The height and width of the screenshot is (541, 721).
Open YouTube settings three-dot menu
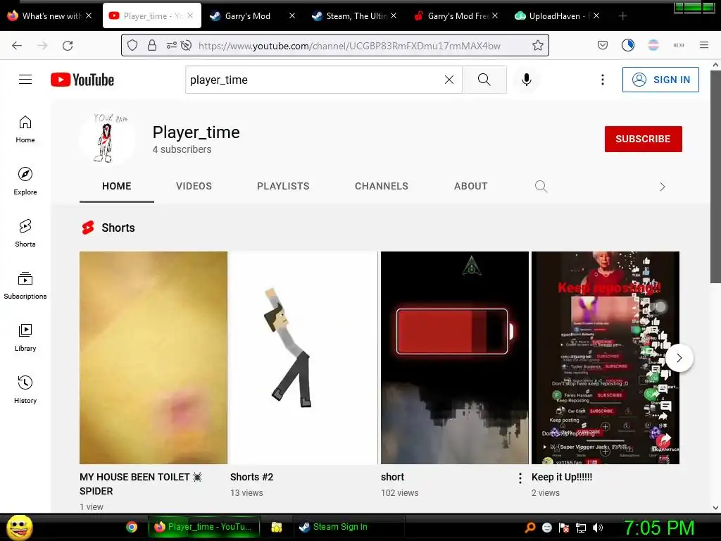click(x=603, y=80)
